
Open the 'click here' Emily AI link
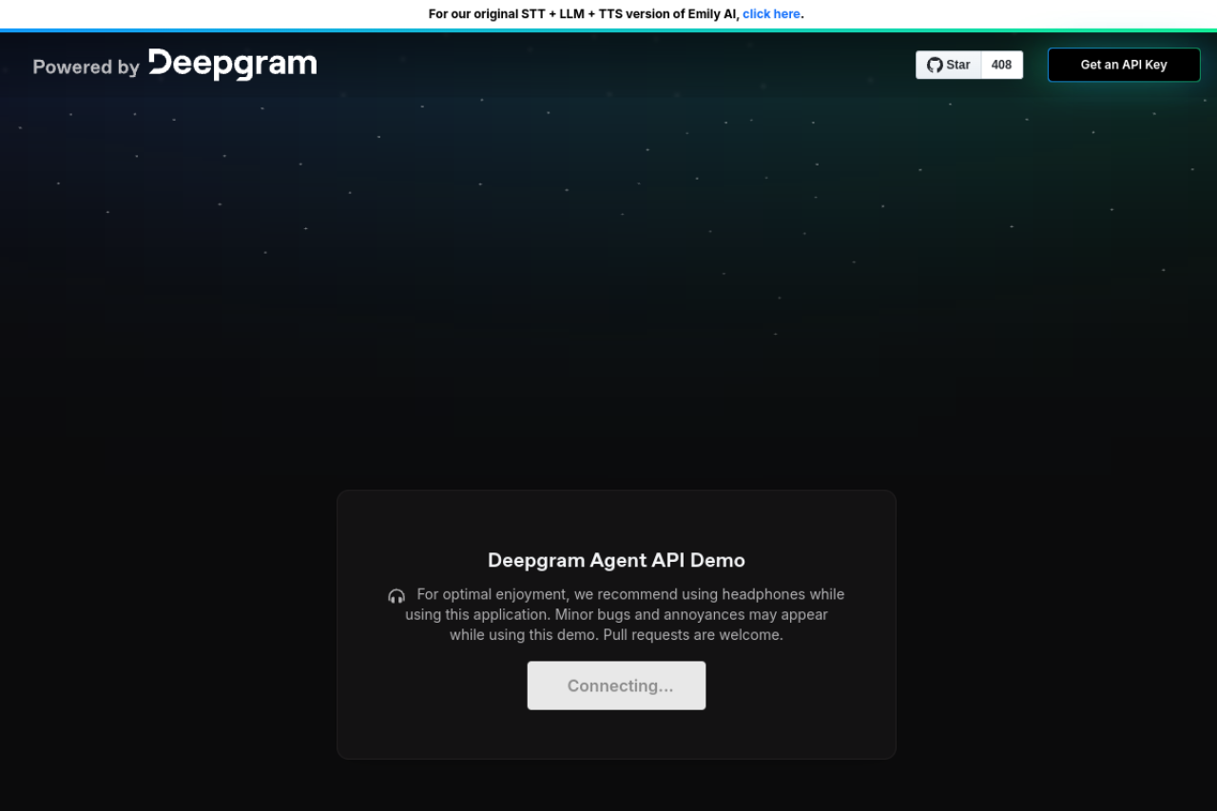pos(771,14)
